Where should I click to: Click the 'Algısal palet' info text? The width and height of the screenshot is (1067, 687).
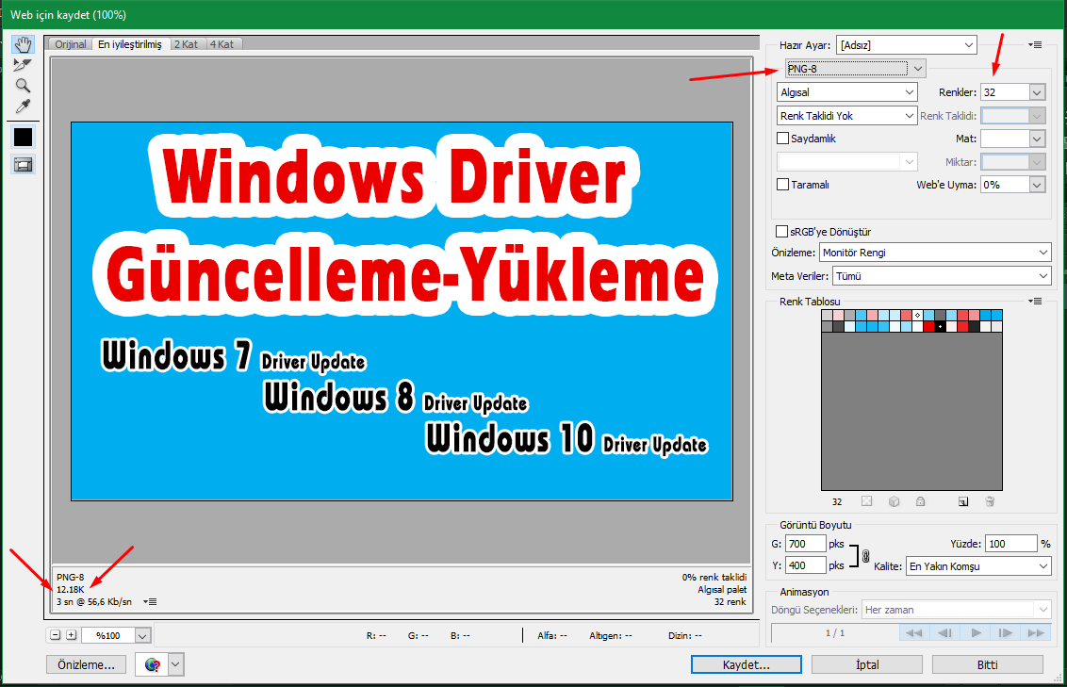click(722, 589)
